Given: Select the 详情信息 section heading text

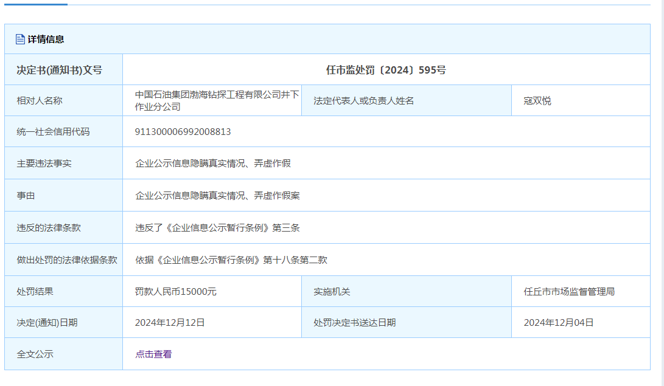Looking at the screenshot, I should point(46,40).
